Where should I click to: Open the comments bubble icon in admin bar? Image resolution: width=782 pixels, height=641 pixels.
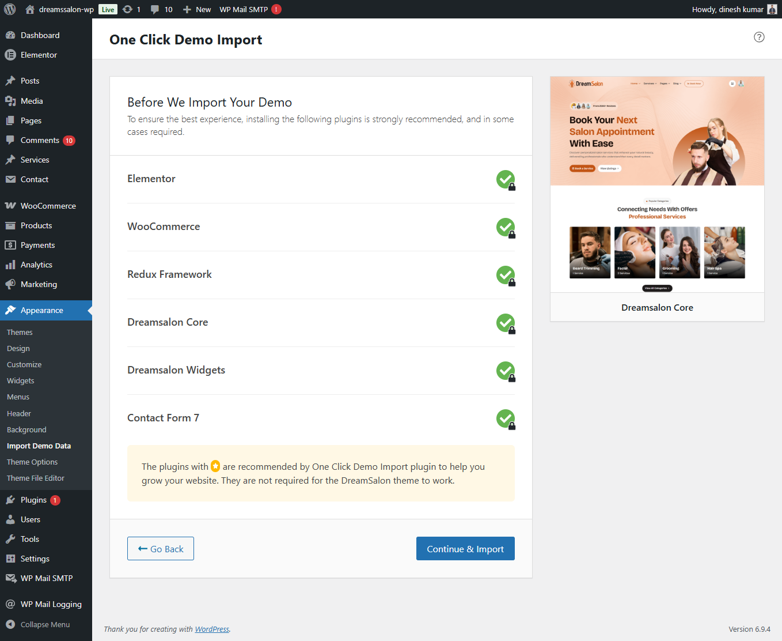155,9
